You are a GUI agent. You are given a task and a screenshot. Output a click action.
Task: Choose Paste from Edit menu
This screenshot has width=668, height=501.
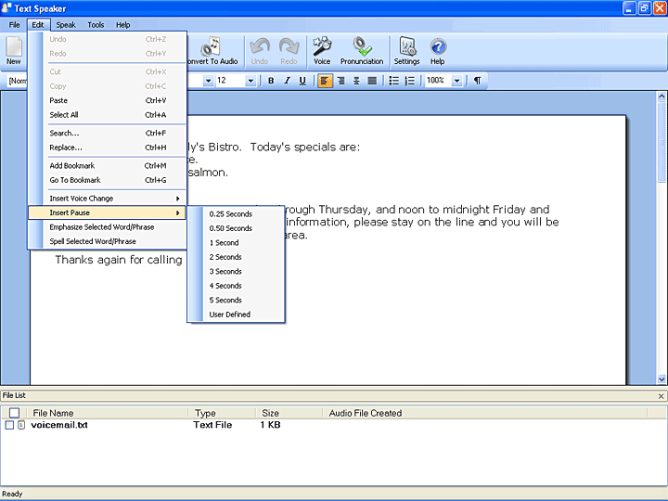pos(107,100)
